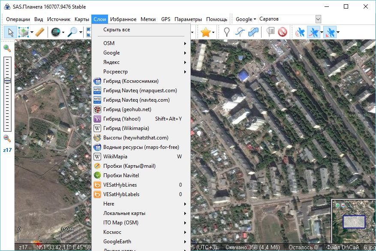Open the placemark manager list icon

click(270, 32)
